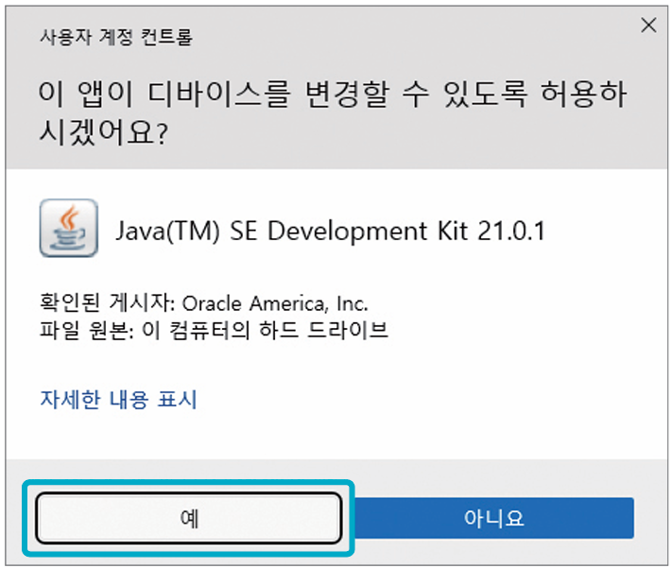Click the 드라이브 word in the file origin line
672x568 pixels.
coord(348,330)
